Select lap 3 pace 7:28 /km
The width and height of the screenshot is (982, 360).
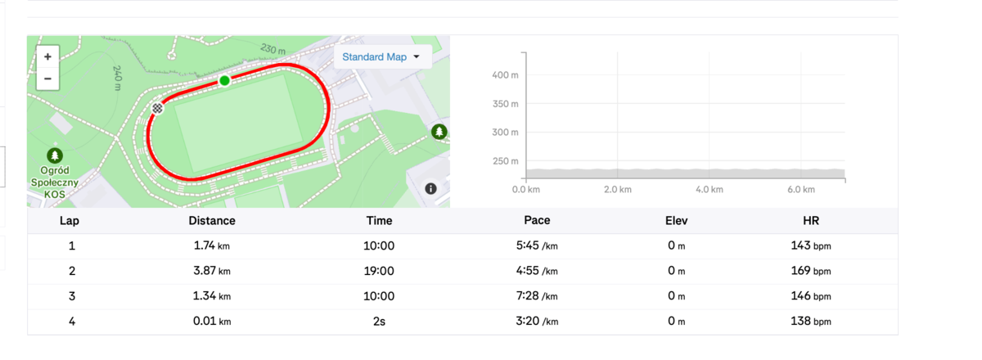coord(537,296)
